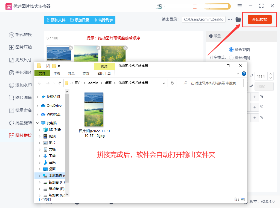Viewport: 280px width, 208px height.
Task: Open the 添加水印 sidebar item
Action: (x=20, y=85)
